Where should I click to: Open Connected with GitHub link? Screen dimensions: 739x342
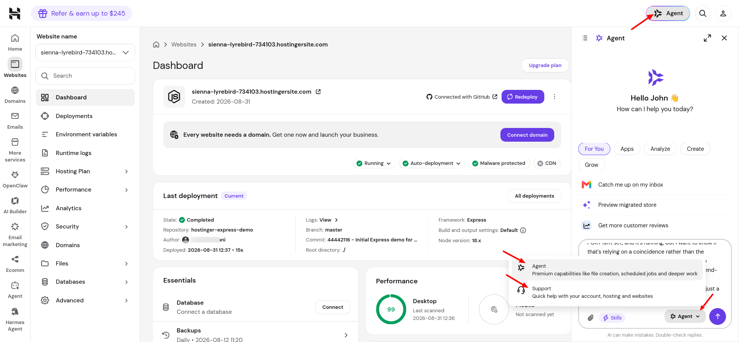[462, 97]
